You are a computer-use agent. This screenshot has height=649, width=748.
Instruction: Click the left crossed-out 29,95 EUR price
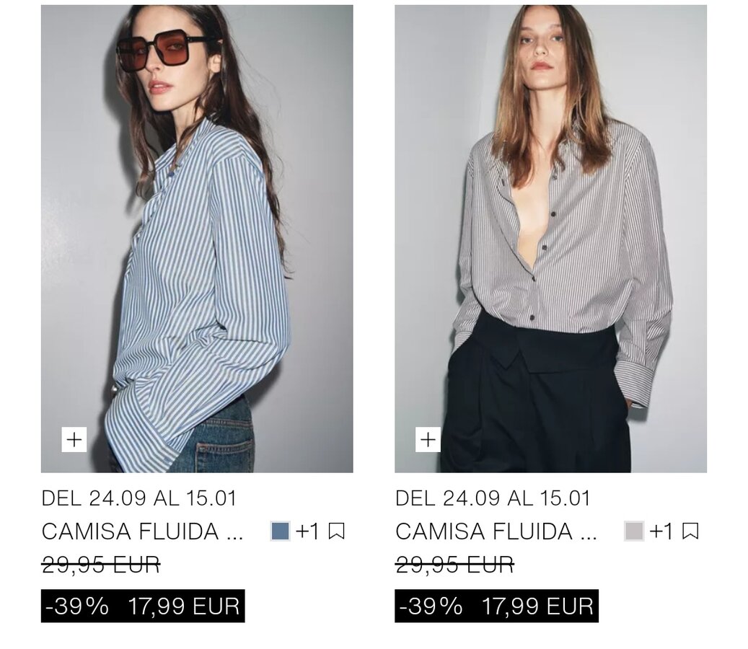101,565
